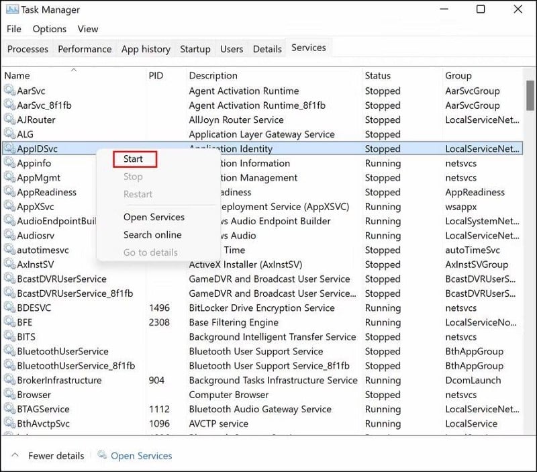Click the gear icon beside AarSvc
Screen dimensions: 537x472
(x=9, y=91)
